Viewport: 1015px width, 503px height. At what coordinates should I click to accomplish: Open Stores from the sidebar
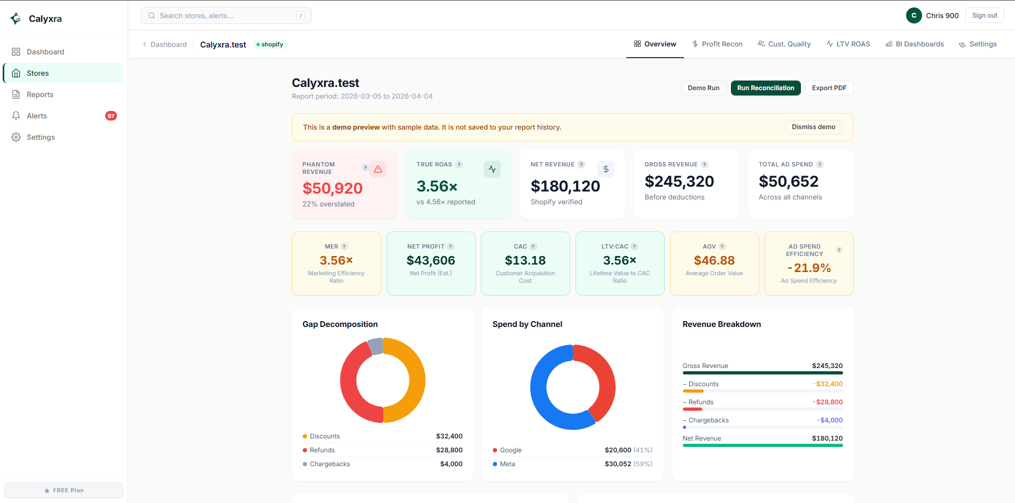point(37,73)
